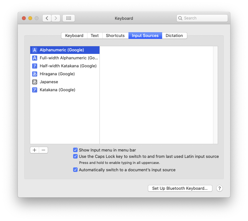Go back using the left chevron
The height and width of the screenshot is (221, 248).
[47, 18]
